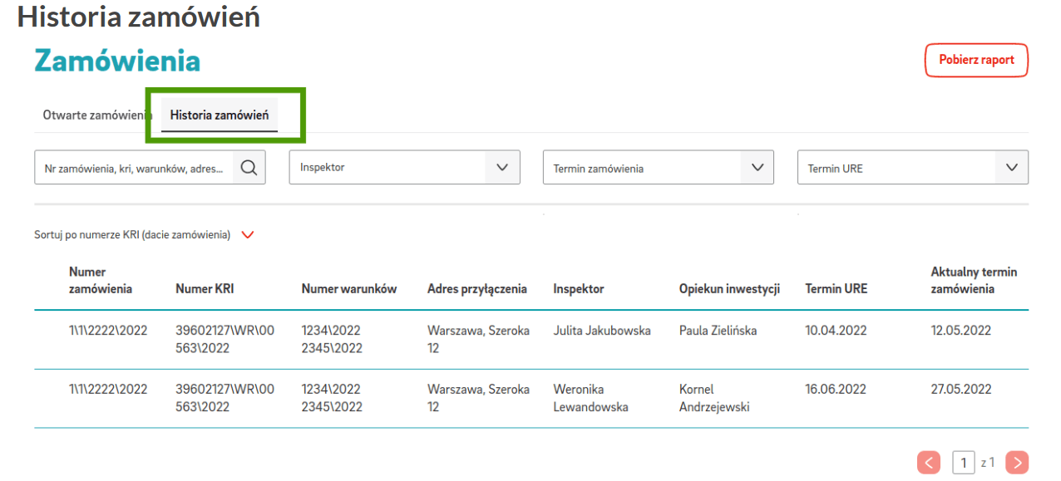Click the Inspektor column header
This screenshot has width=1061, height=481.
578,289
